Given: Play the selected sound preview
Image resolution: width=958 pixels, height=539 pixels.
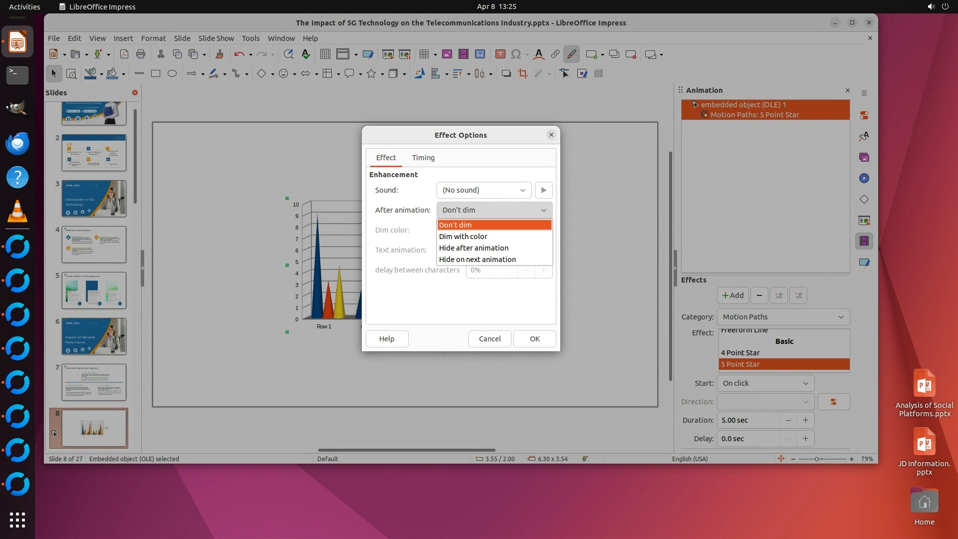Looking at the screenshot, I should click(x=543, y=190).
